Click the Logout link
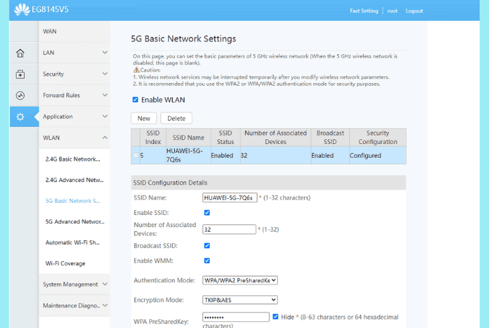 414,11
